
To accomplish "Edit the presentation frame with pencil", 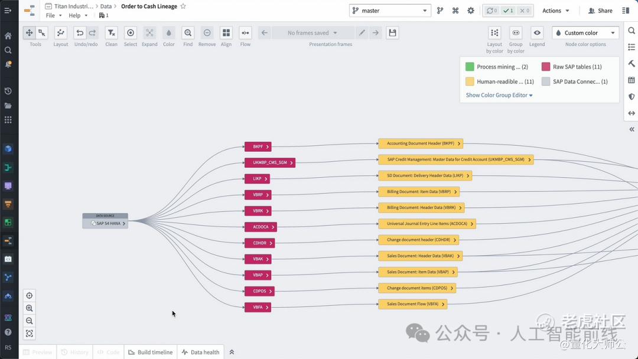I will point(362,33).
